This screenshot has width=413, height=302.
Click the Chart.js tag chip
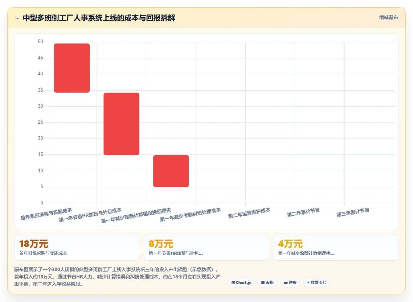[x=241, y=282]
